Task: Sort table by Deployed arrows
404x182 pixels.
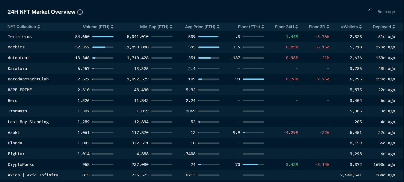Action: pos(394,27)
